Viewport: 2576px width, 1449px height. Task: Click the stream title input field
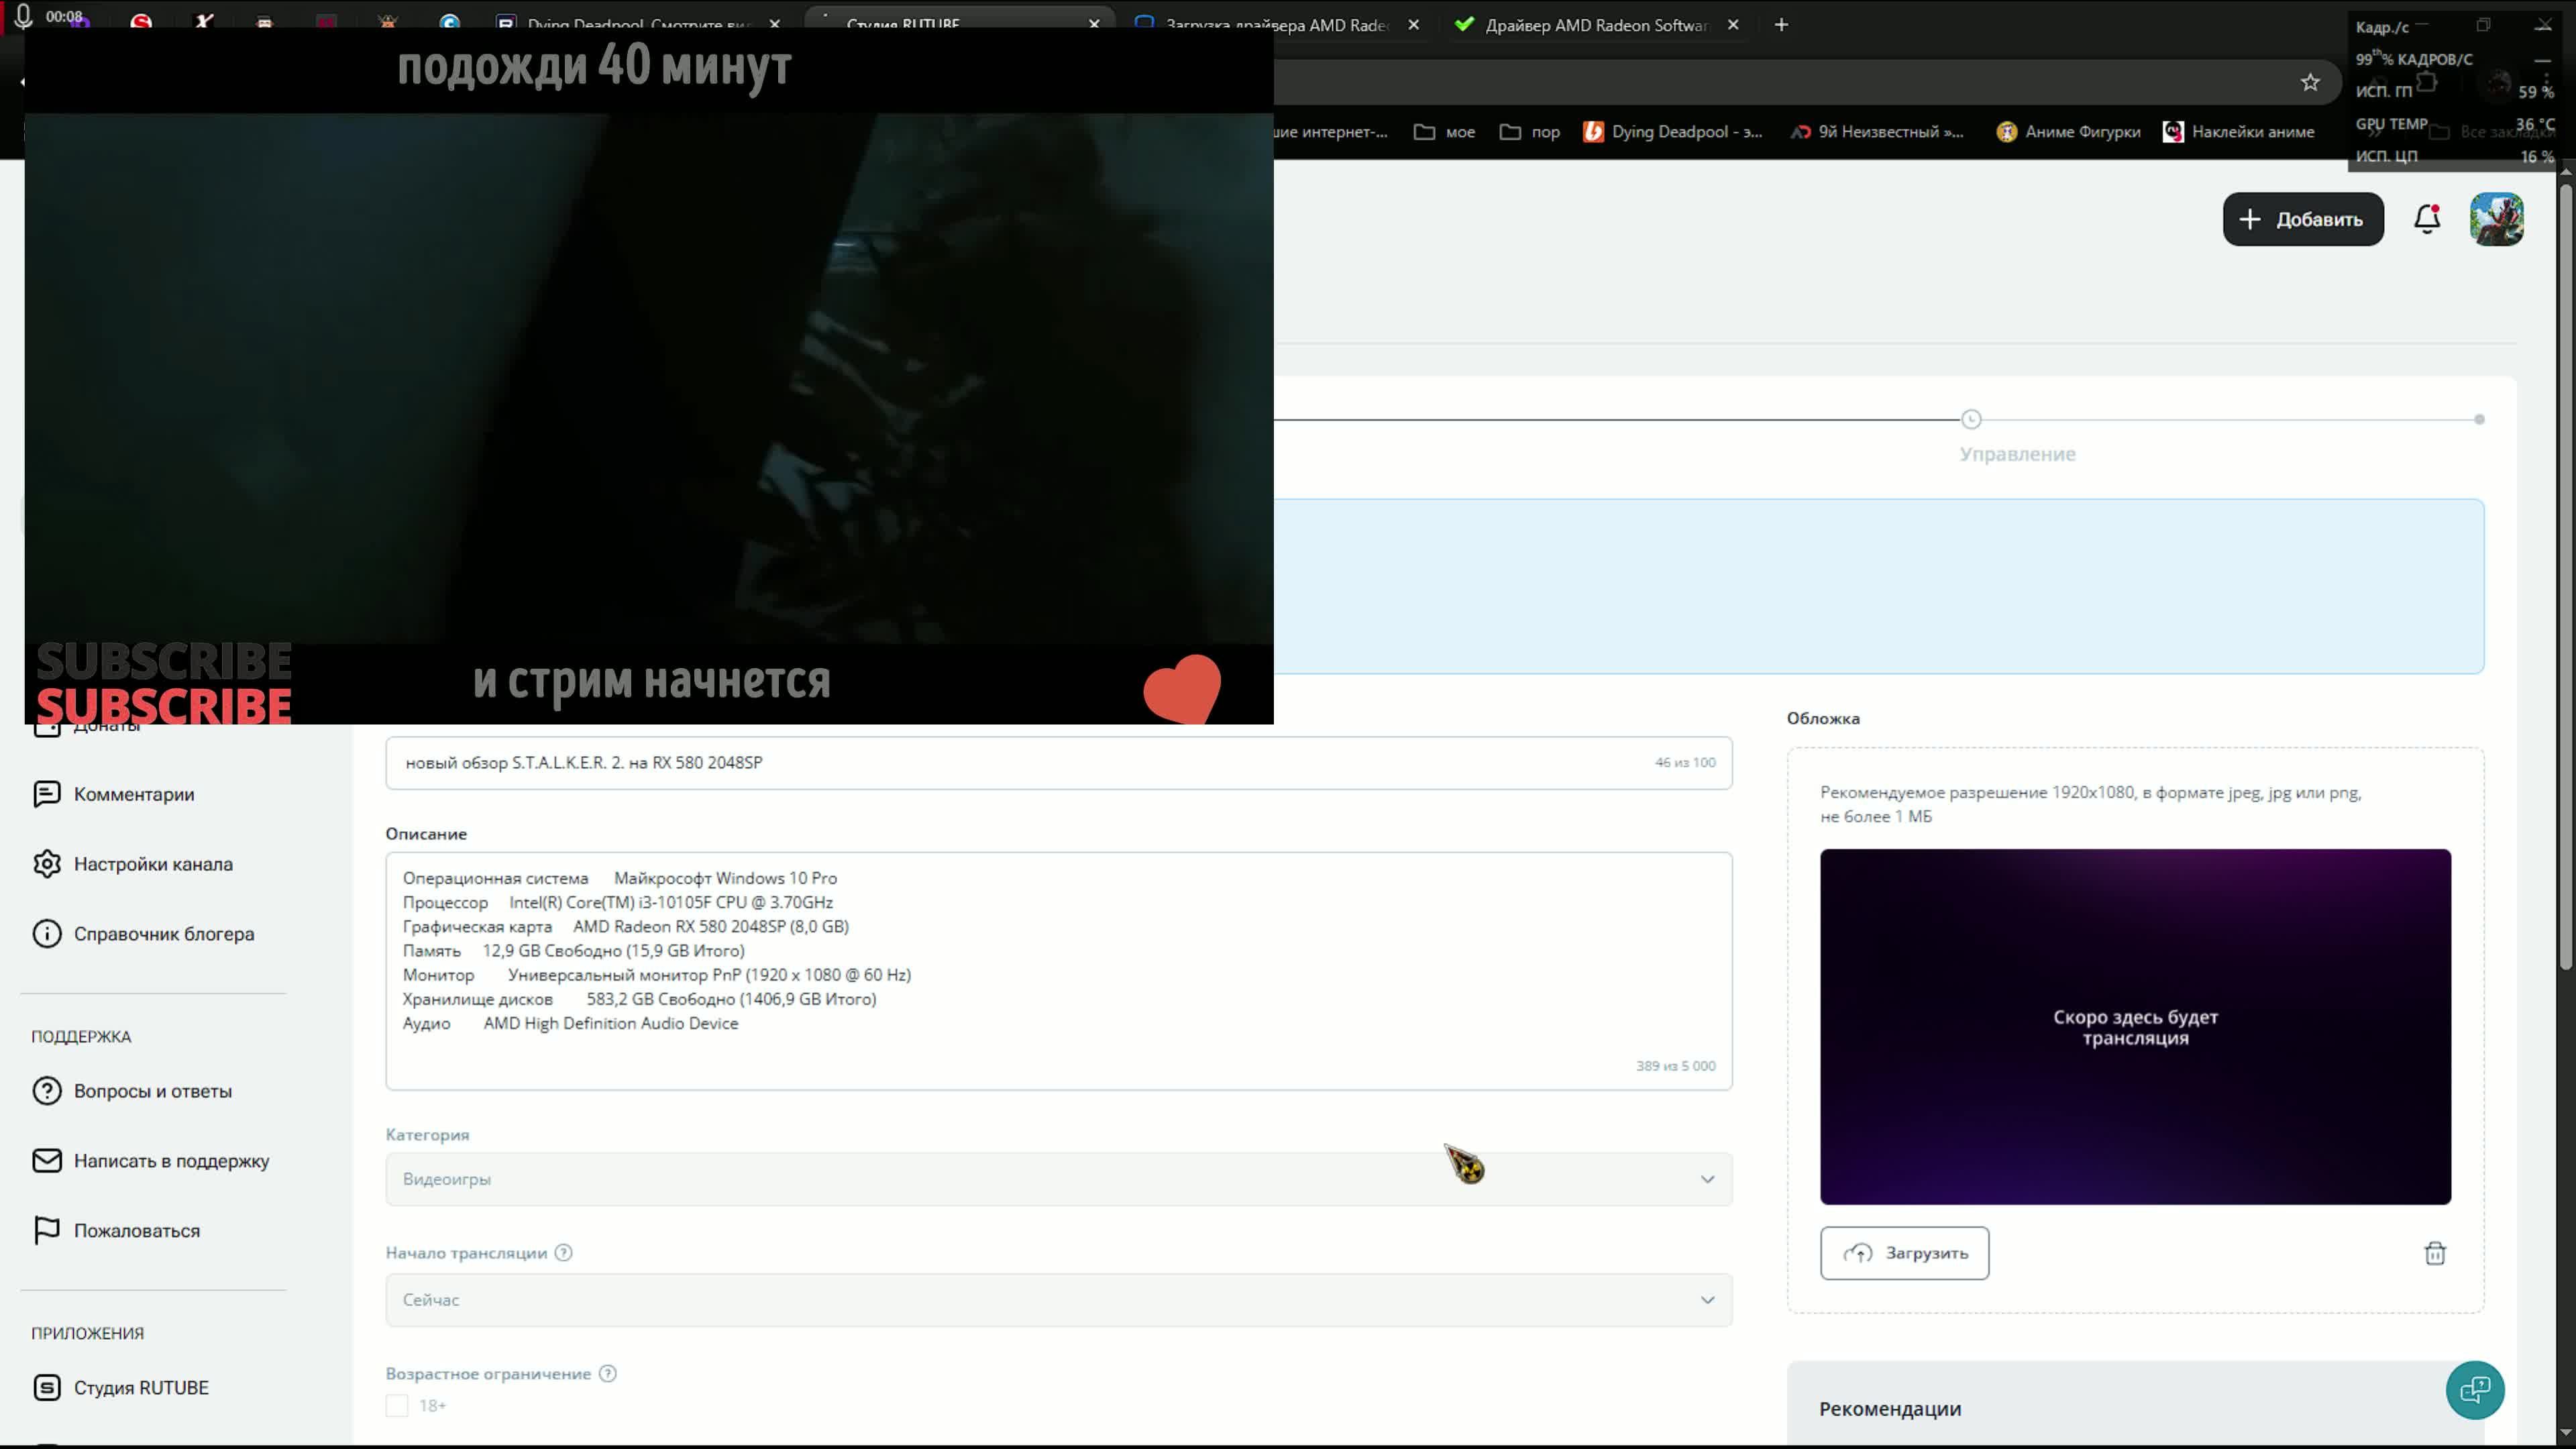tap(1059, 763)
